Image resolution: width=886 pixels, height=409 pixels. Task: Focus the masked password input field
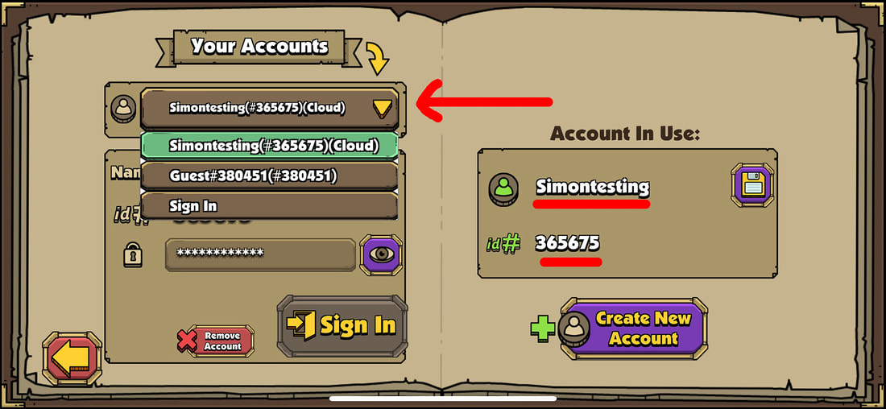point(260,254)
